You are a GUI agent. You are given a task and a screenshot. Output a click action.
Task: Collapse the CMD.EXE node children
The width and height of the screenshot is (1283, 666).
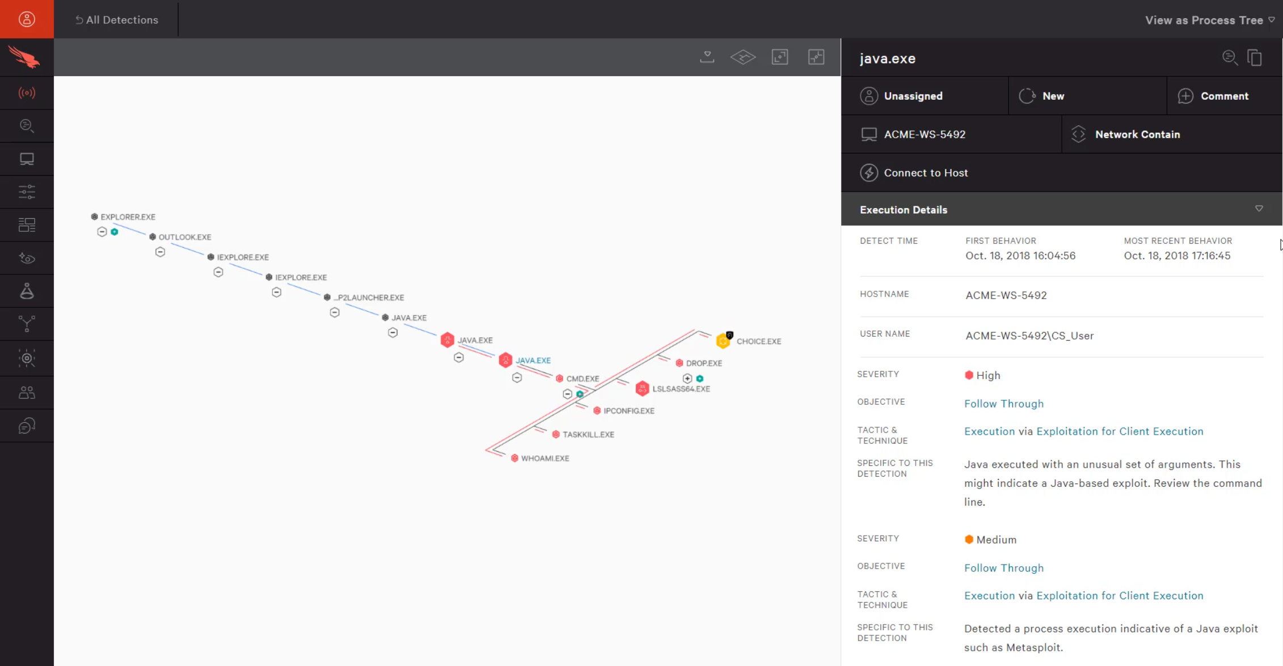(x=567, y=394)
